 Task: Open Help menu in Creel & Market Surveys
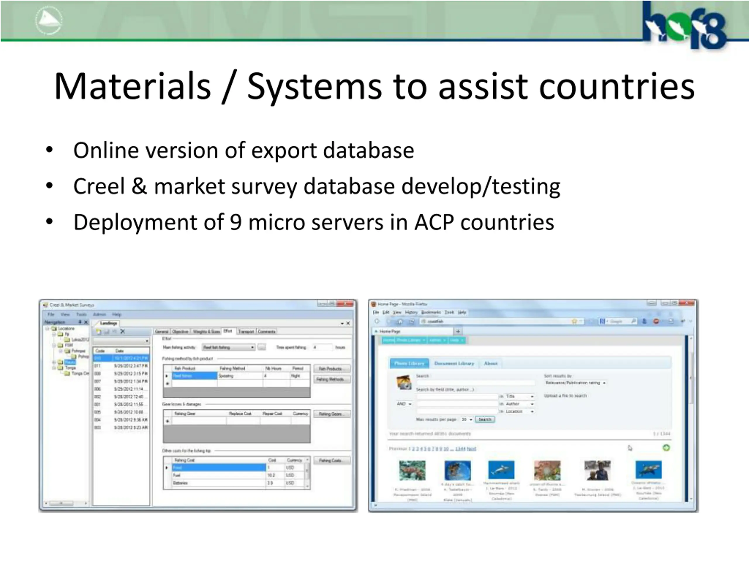coord(116,314)
